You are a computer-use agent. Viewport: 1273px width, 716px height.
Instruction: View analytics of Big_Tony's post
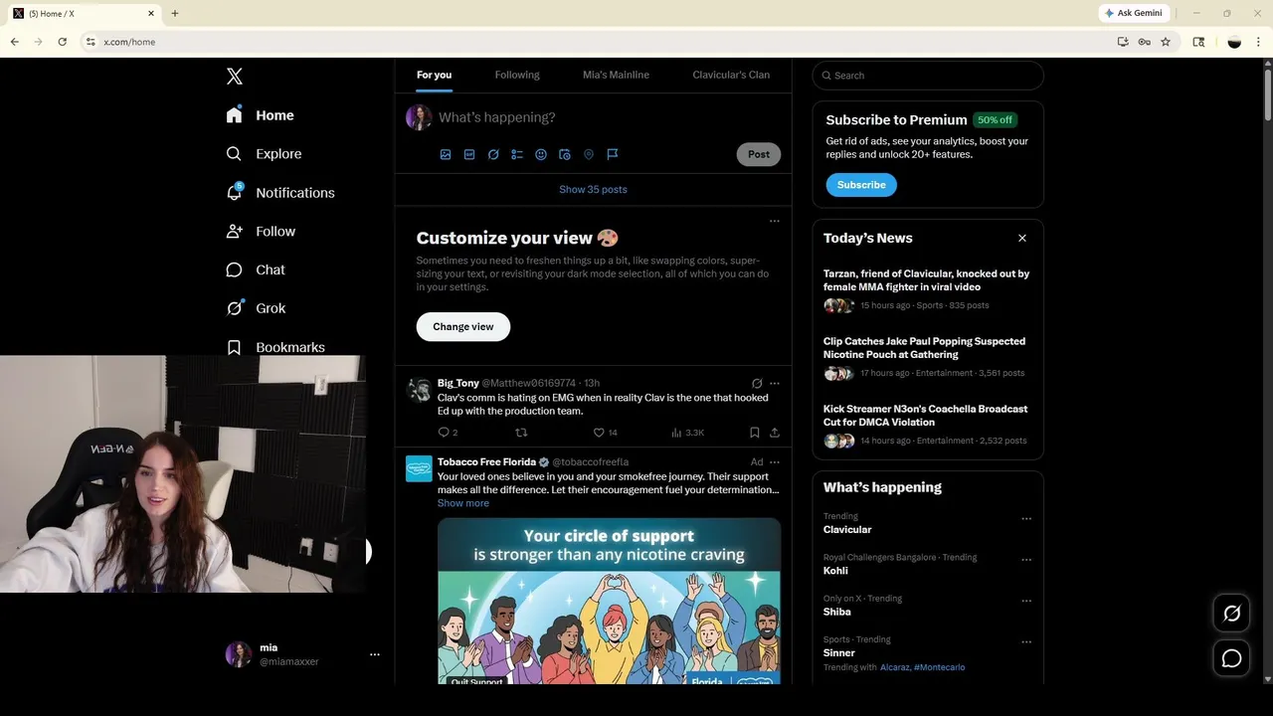point(687,433)
